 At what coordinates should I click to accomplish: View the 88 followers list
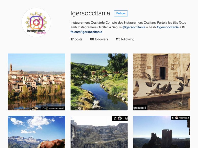99,39
